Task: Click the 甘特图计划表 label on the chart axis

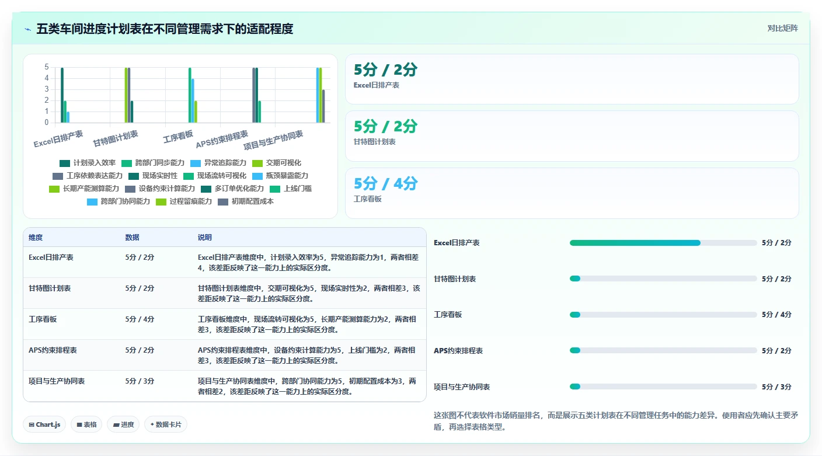Action: tap(116, 139)
